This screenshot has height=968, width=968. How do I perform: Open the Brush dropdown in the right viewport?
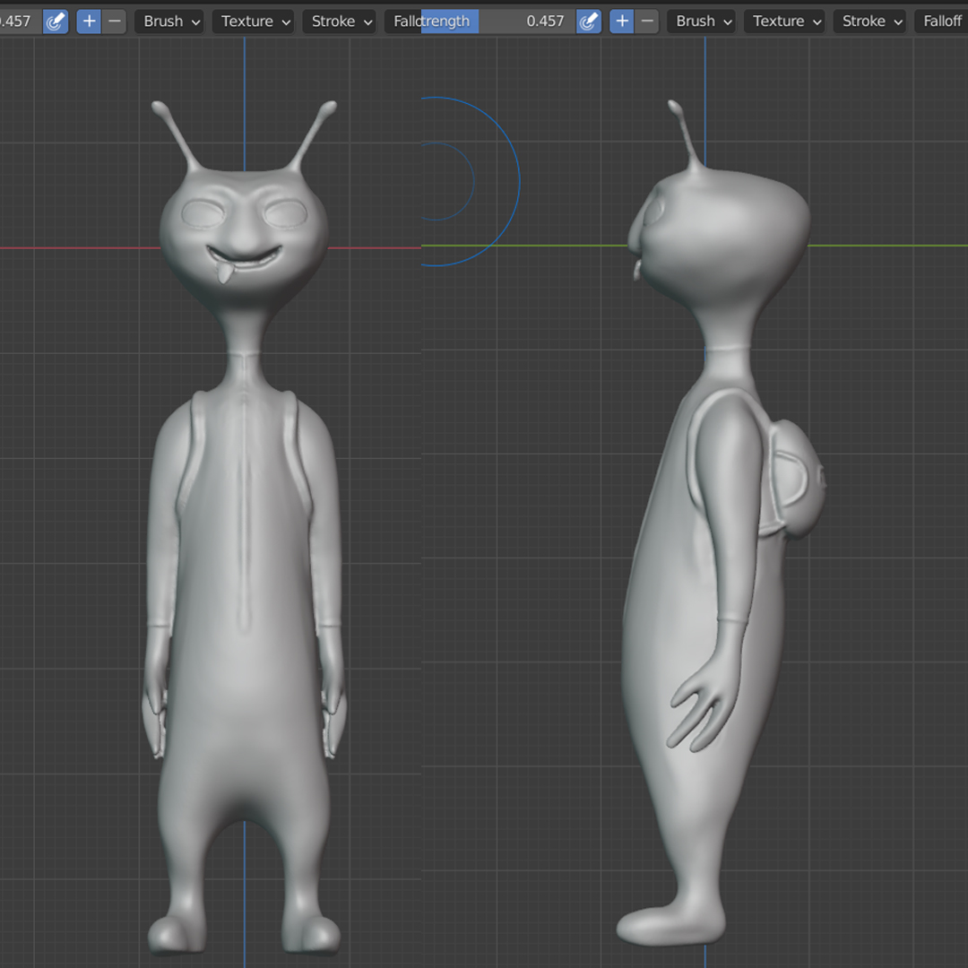pos(701,21)
